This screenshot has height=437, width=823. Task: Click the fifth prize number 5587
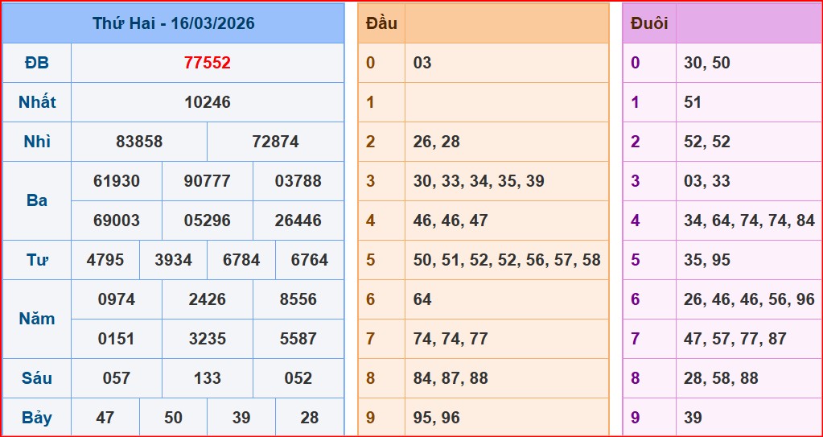(x=298, y=339)
